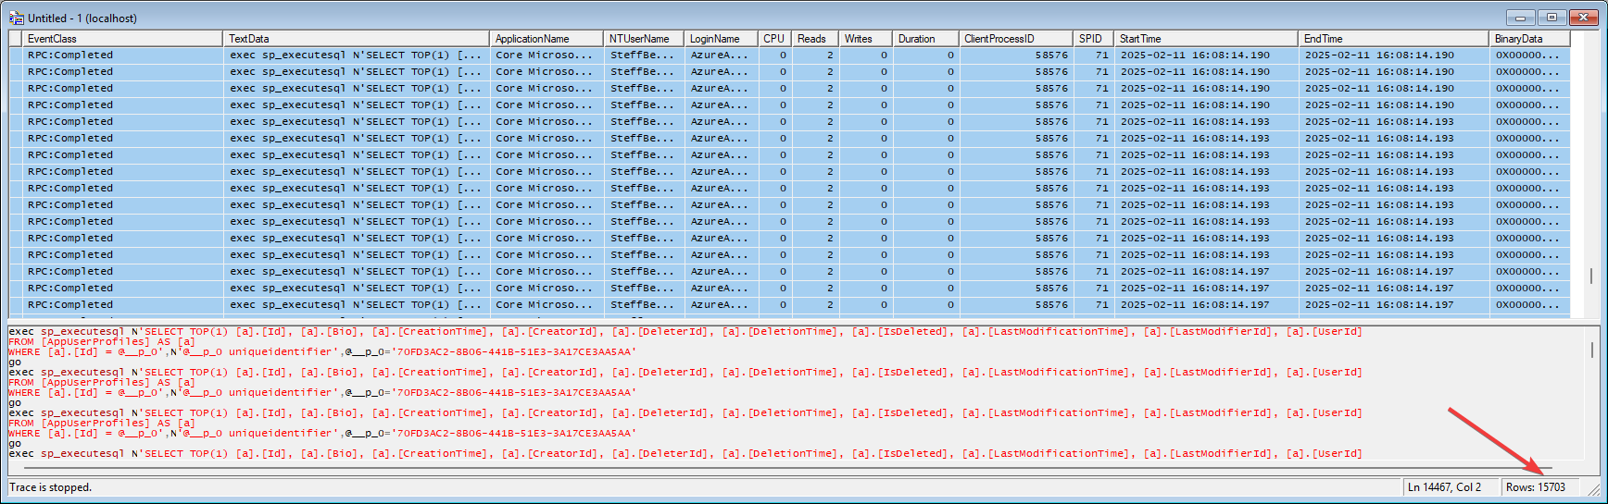Click the CPU column header
This screenshot has width=1608, height=504.
coord(773,39)
